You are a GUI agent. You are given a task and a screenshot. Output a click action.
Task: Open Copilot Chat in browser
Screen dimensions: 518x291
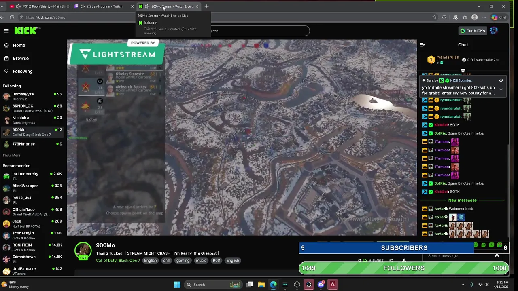(x=499, y=17)
